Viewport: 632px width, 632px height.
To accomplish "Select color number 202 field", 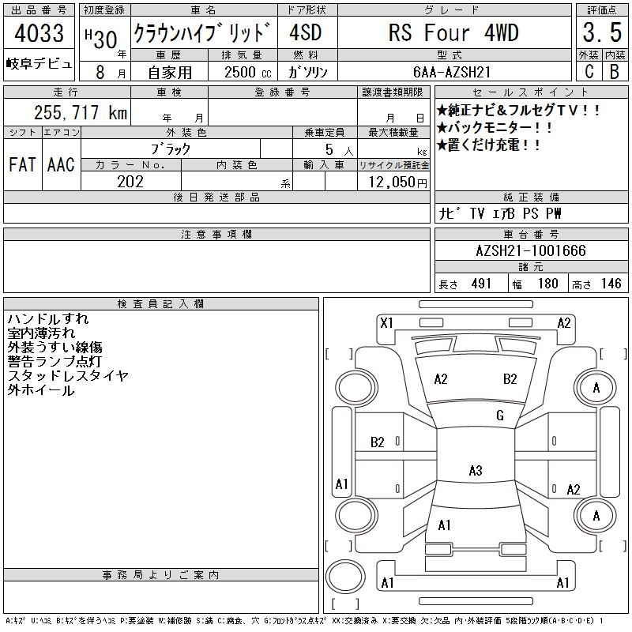I will pyautogui.click(x=130, y=182).
